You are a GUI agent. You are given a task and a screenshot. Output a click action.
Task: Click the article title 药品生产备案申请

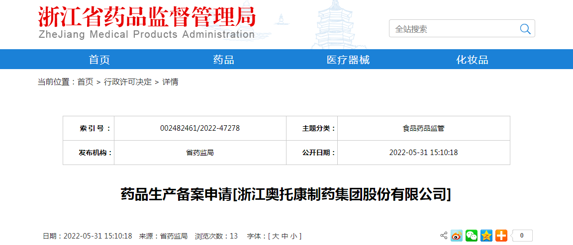click(x=286, y=194)
